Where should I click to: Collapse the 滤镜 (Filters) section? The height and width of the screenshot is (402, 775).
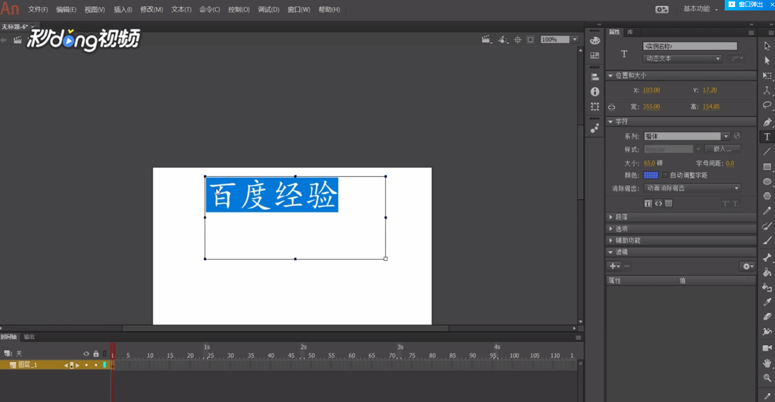point(681,252)
